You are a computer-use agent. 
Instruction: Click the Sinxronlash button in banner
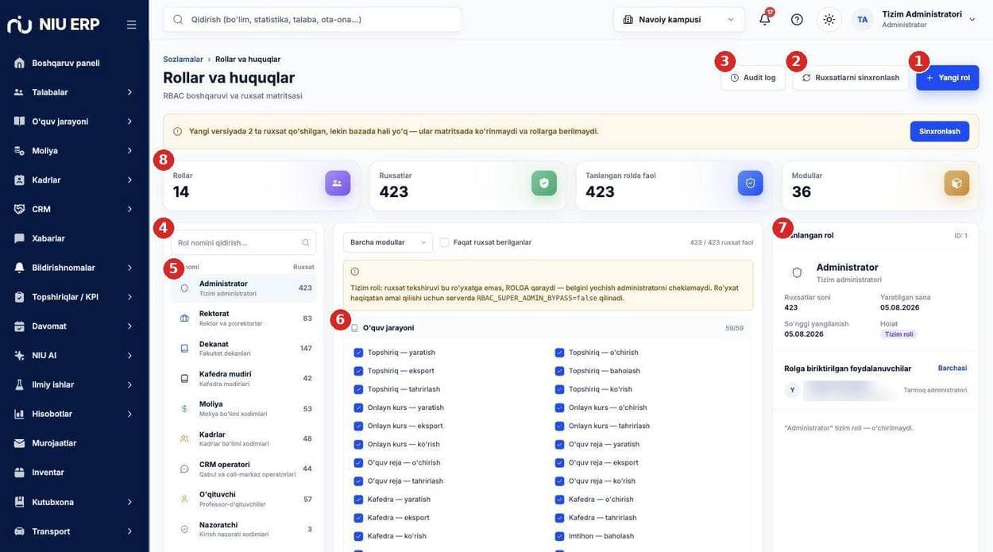[x=940, y=131]
